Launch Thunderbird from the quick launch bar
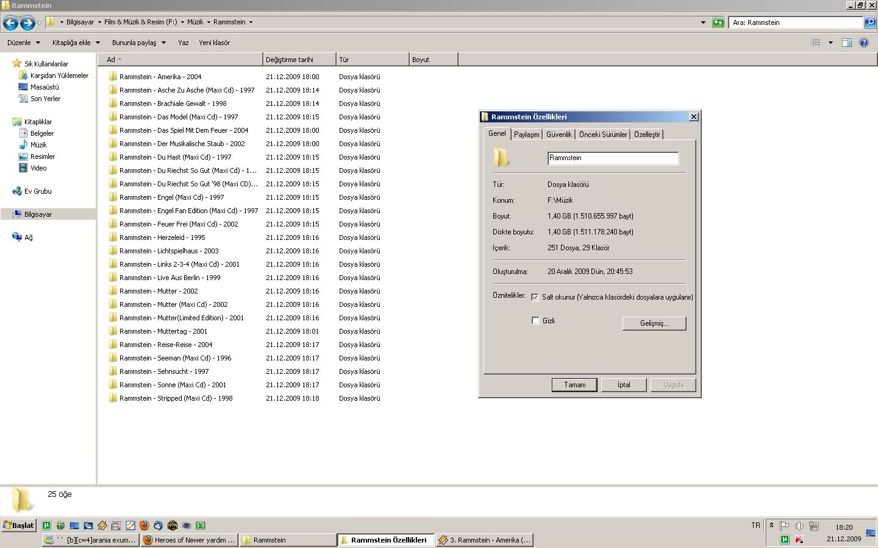This screenshot has width=878, height=548. 159,525
